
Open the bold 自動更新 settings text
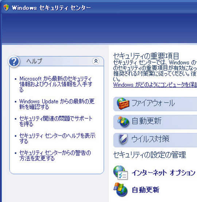tap(146, 190)
